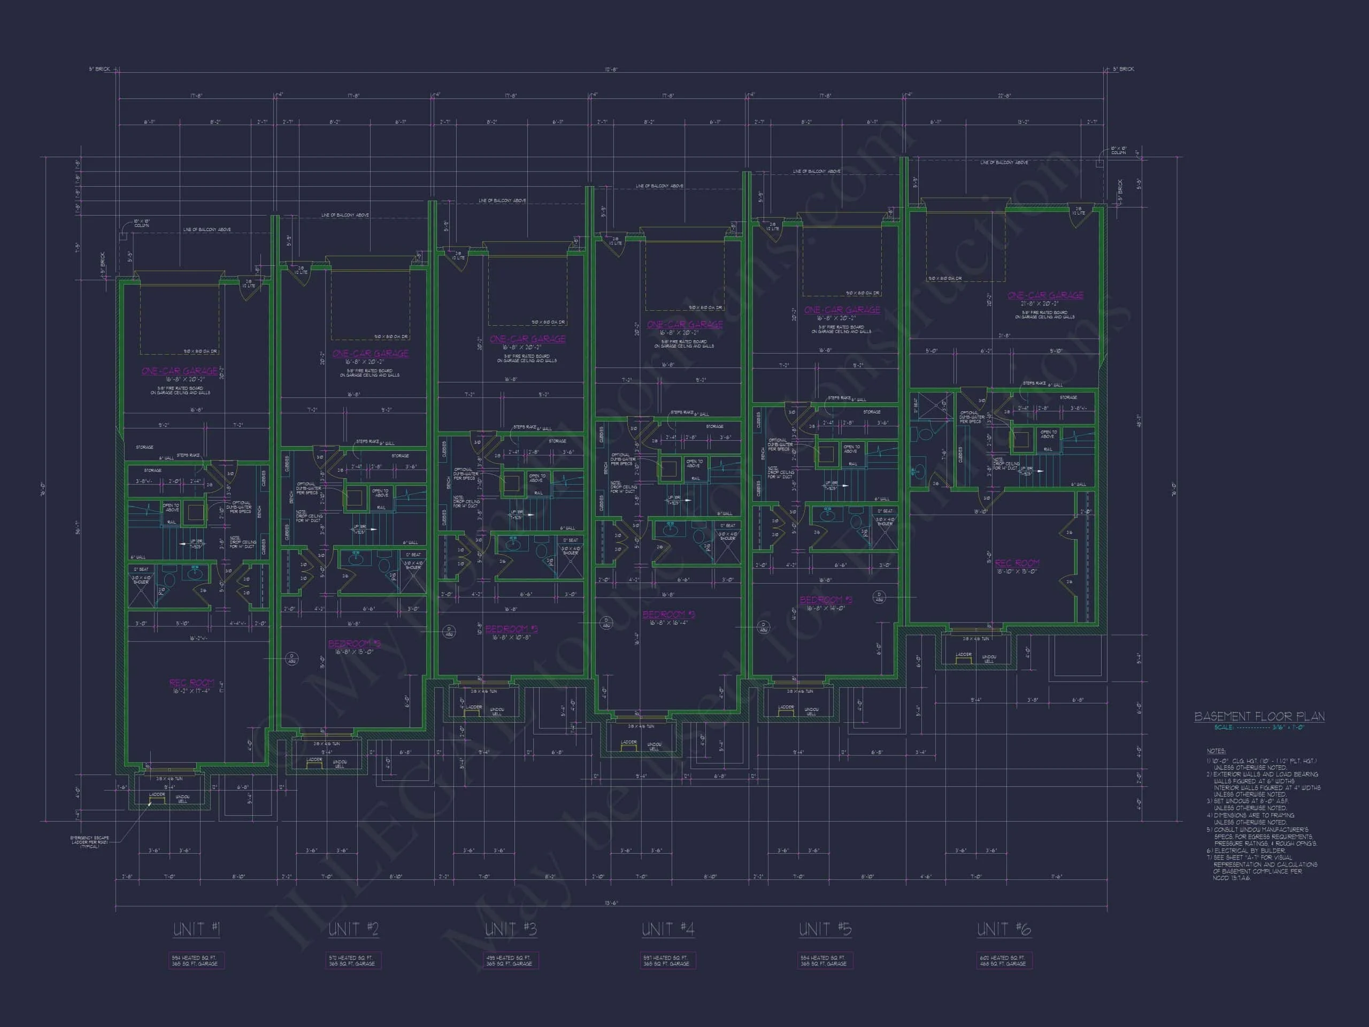This screenshot has height=1027, width=1369.
Task: Click the Unit #6 Rec Room label
Action: [x=1017, y=563]
